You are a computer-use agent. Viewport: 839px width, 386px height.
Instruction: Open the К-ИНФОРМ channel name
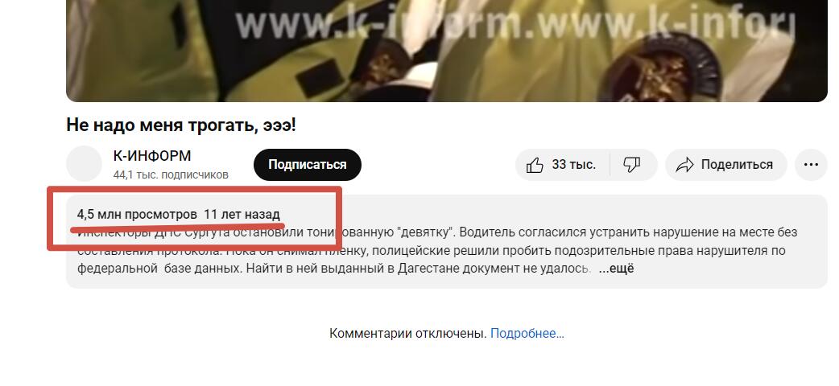(152, 156)
